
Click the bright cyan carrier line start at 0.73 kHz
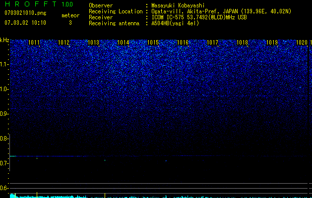[13, 156]
